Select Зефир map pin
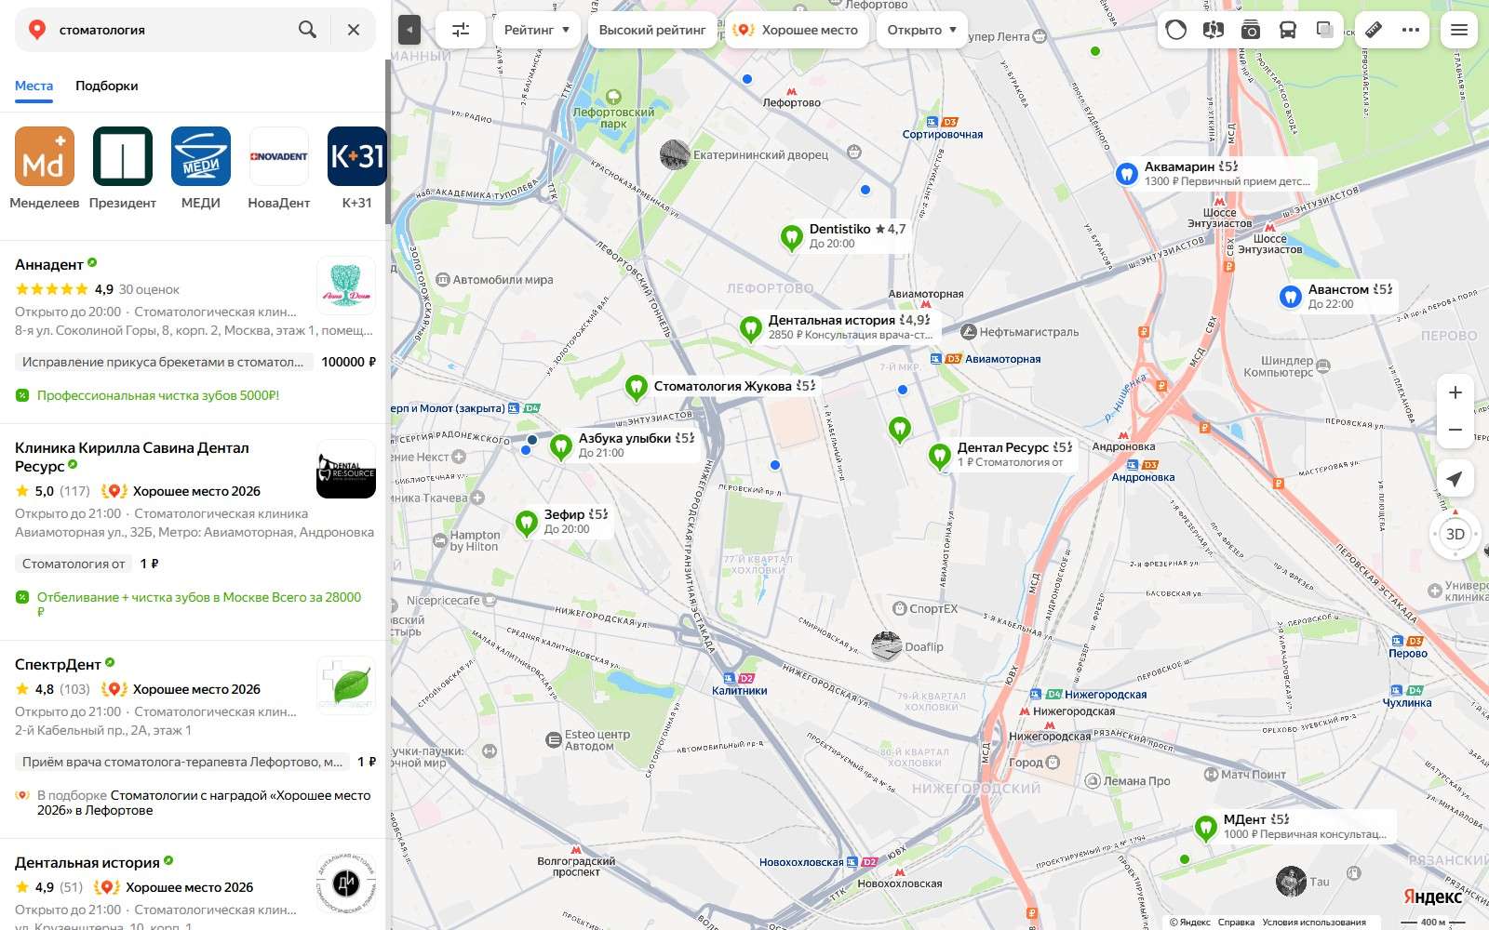 click(526, 523)
